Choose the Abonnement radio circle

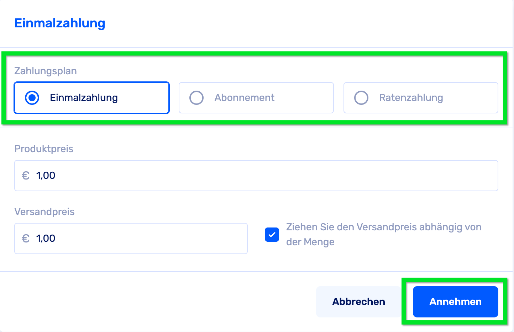click(x=196, y=98)
